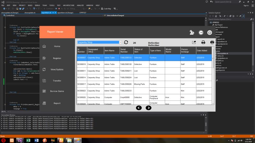Screen dimensions: 255x143
Task: Open the Carpentry Shop office dropdown arrow
Action: 120,42
